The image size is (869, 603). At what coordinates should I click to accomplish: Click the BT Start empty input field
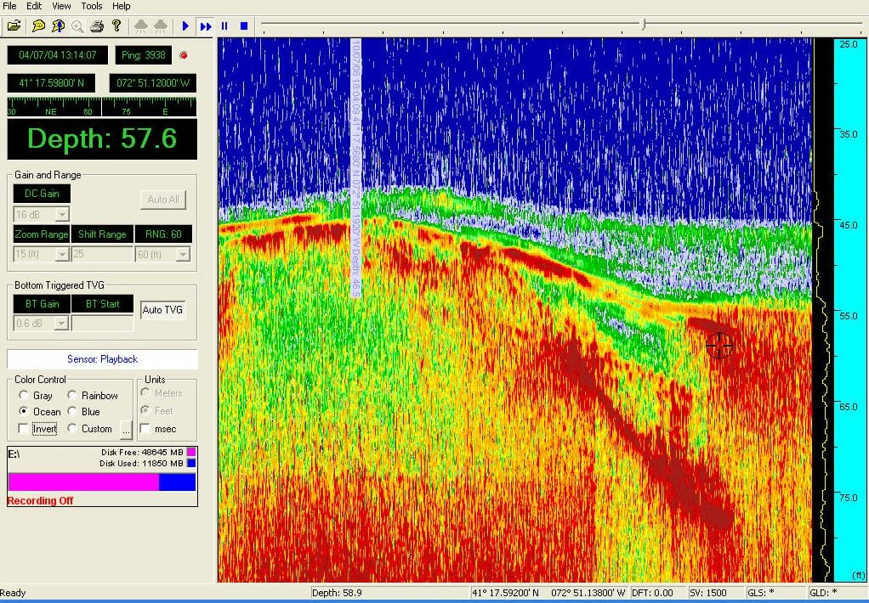click(103, 323)
